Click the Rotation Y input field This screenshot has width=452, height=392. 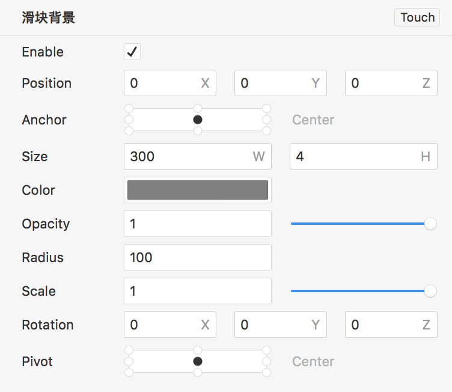(x=274, y=325)
